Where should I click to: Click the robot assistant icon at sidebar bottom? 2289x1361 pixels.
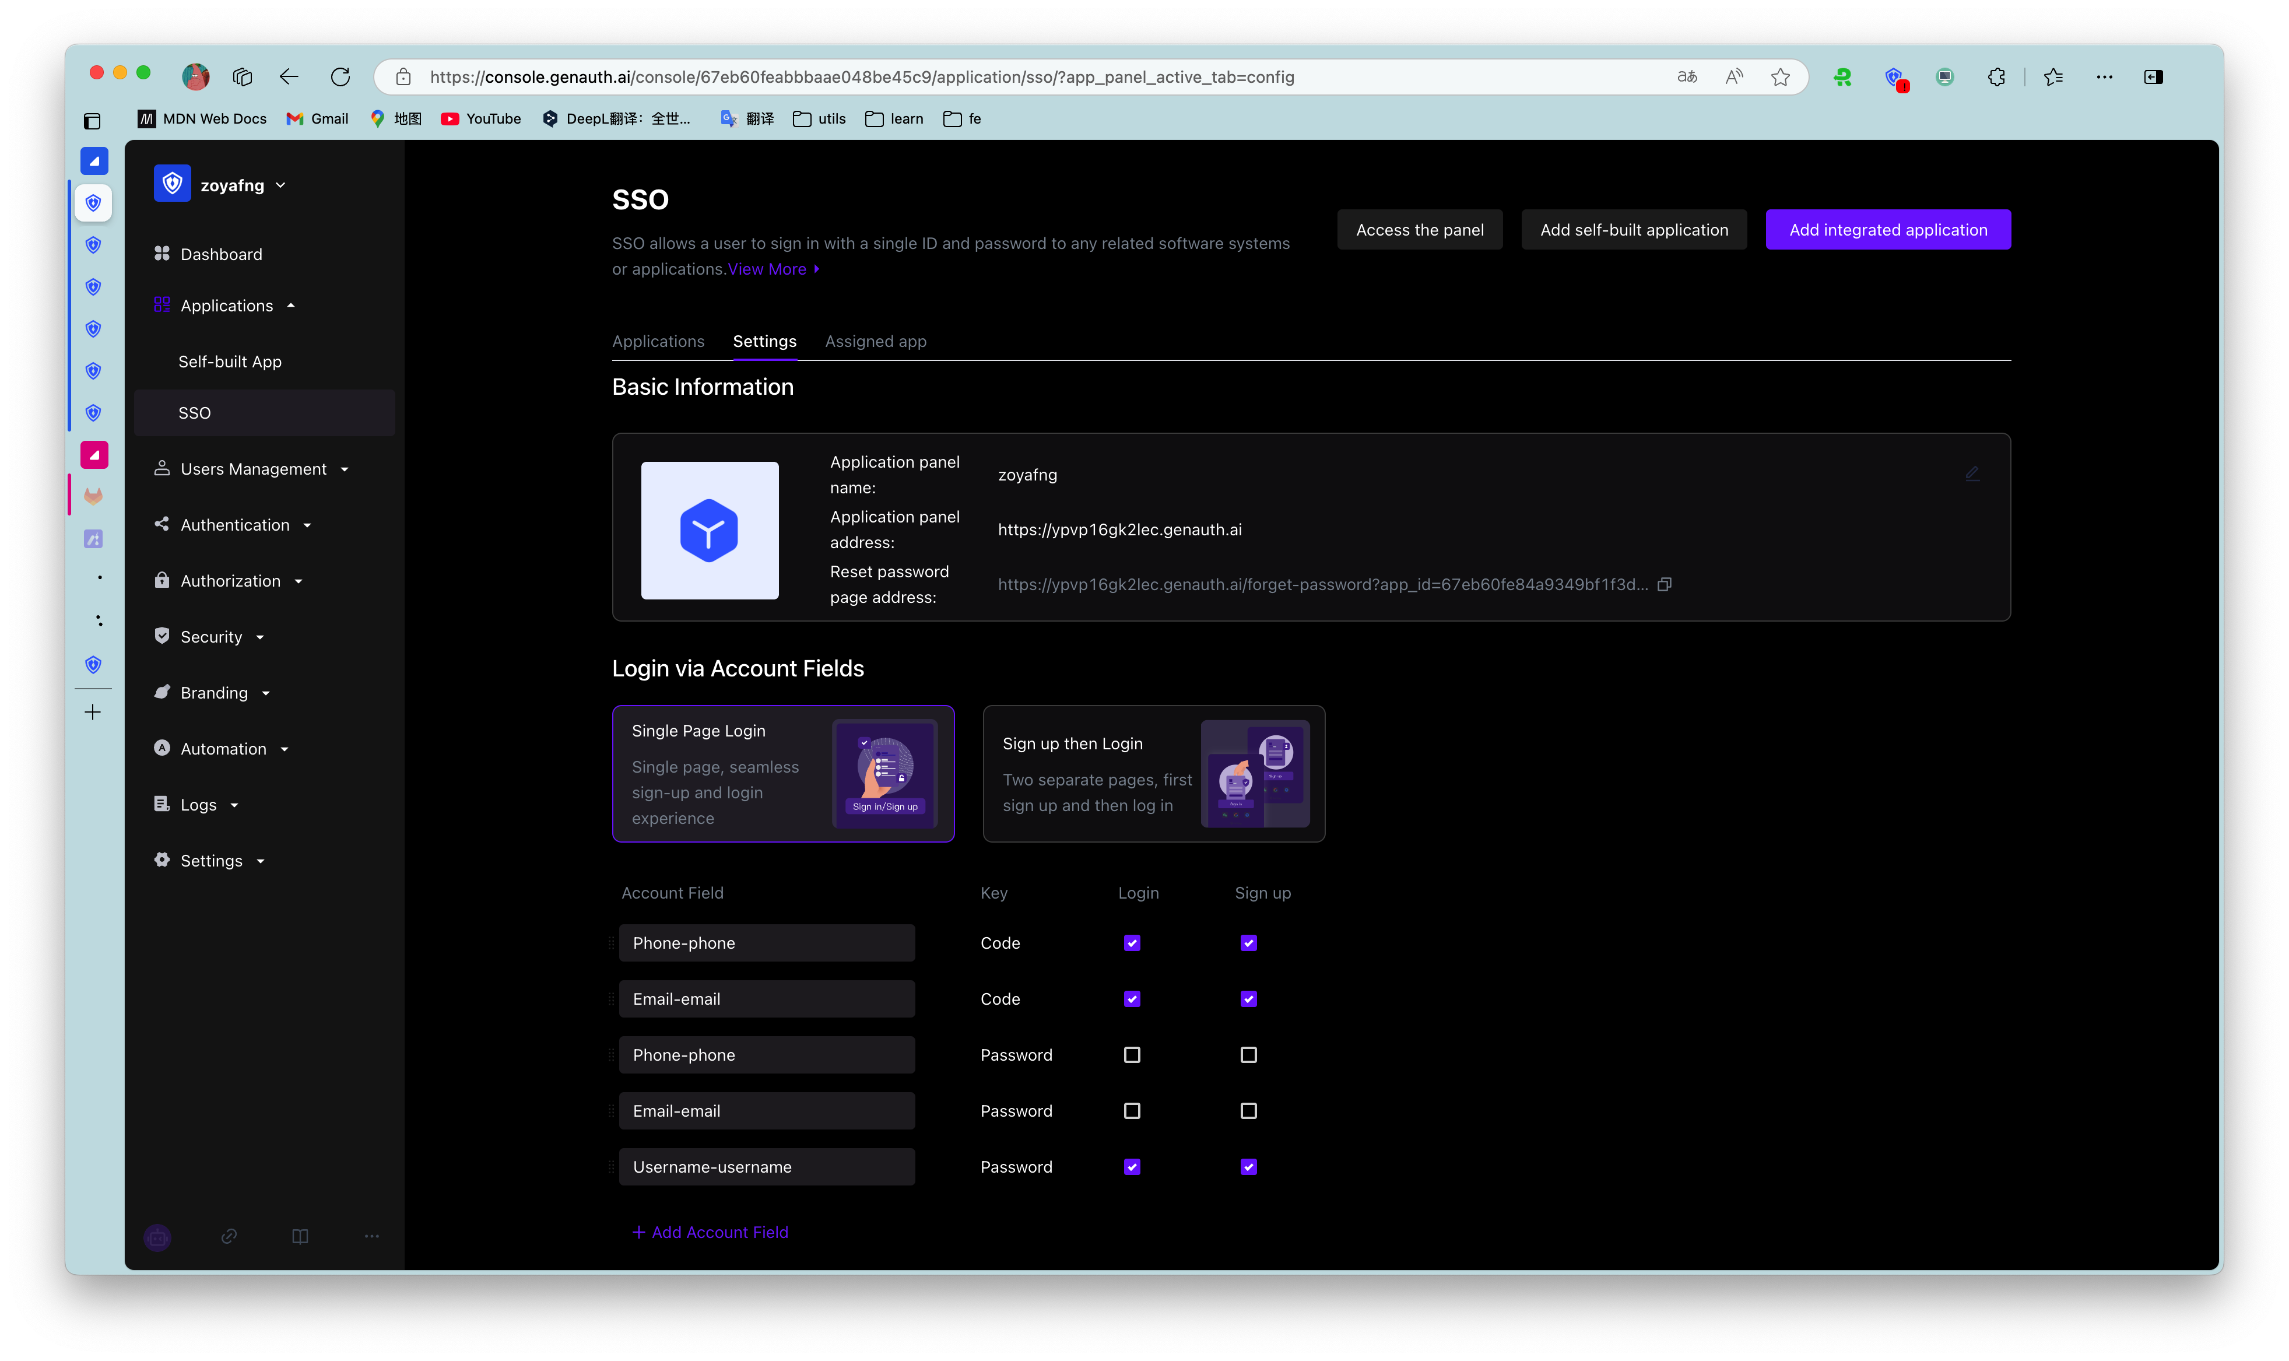click(x=157, y=1237)
